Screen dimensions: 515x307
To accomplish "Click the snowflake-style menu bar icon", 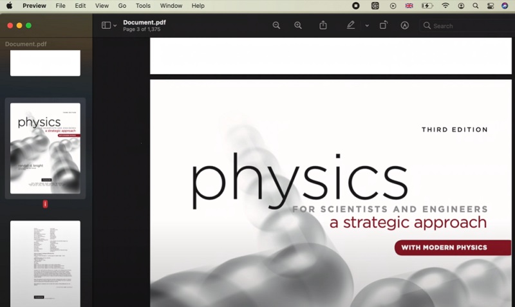I will 375,6.
